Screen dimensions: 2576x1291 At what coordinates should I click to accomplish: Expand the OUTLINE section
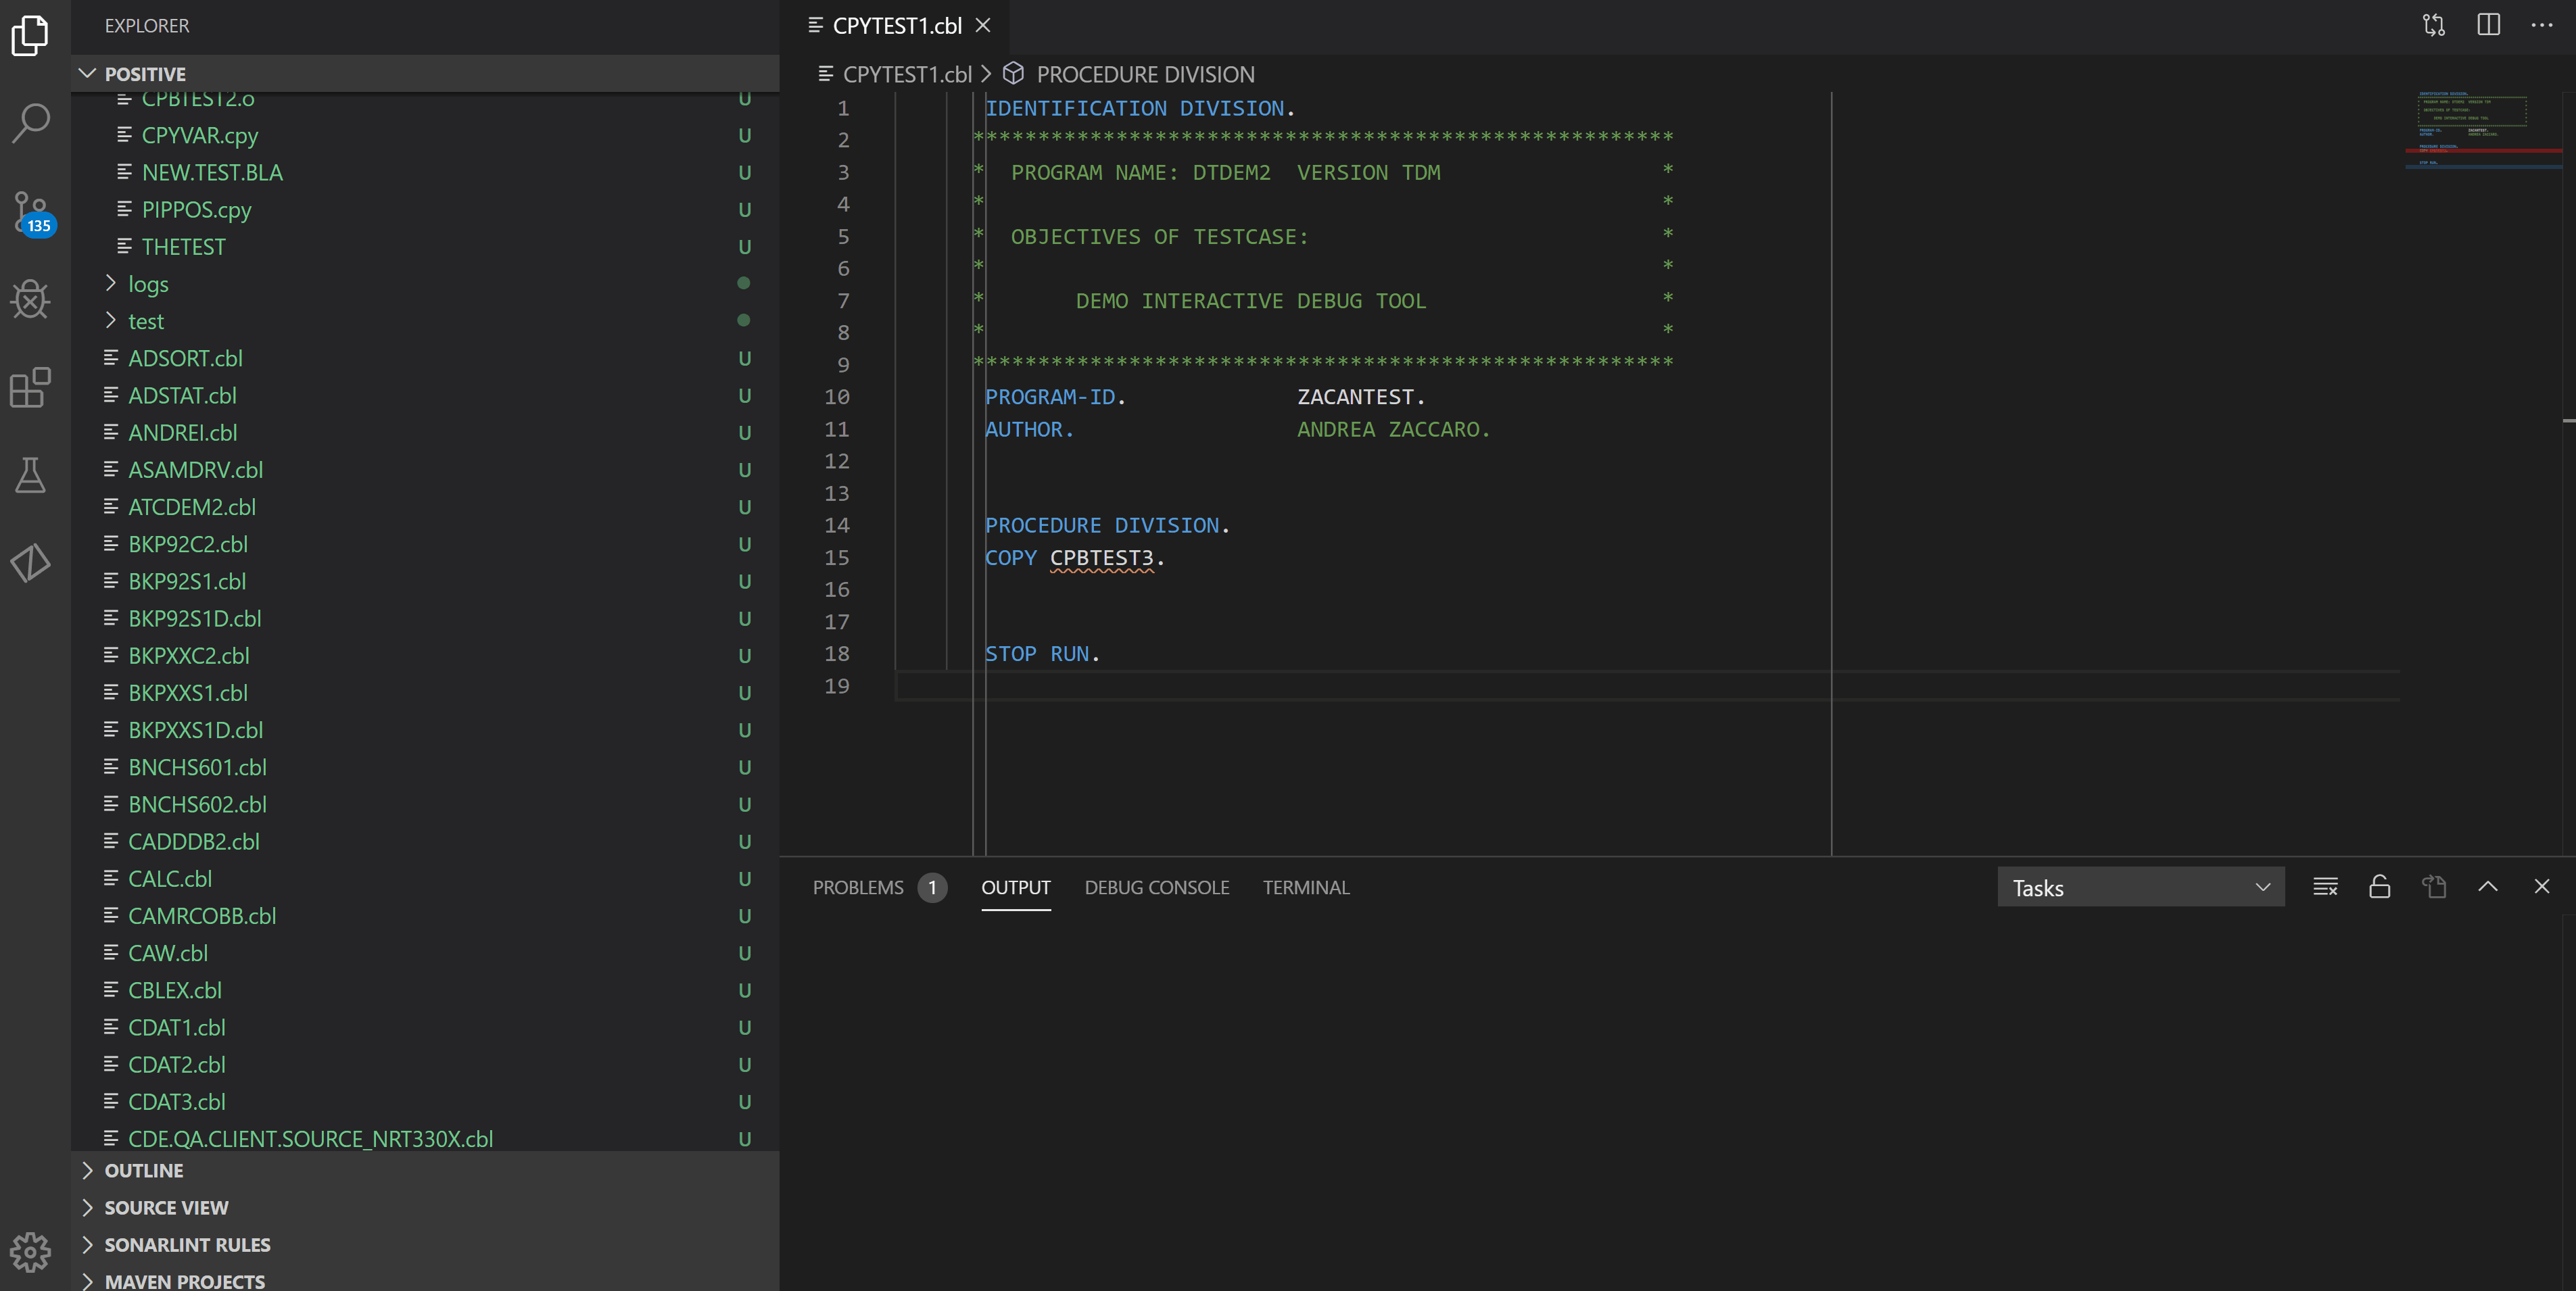pyautogui.click(x=144, y=1170)
